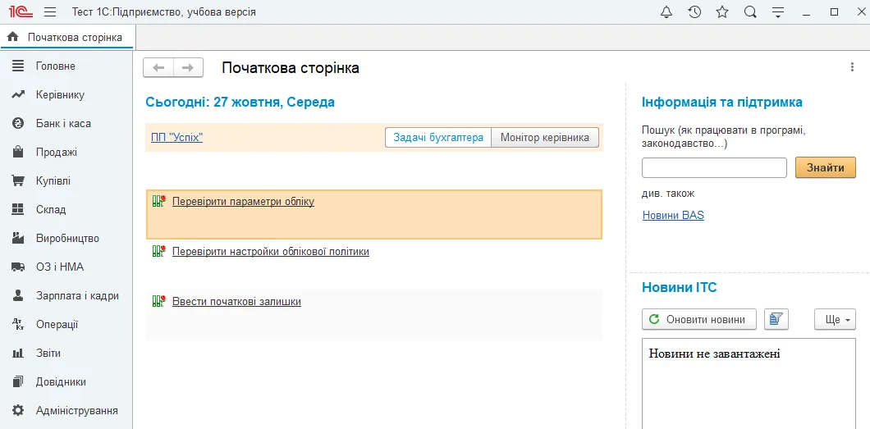
Task: Click the forward navigation arrow
Action: [x=188, y=67]
